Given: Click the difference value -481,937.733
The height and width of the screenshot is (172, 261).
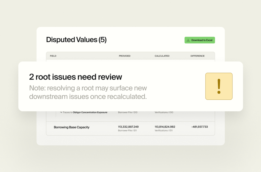Looking at the screenshot, I should point(200,127).
